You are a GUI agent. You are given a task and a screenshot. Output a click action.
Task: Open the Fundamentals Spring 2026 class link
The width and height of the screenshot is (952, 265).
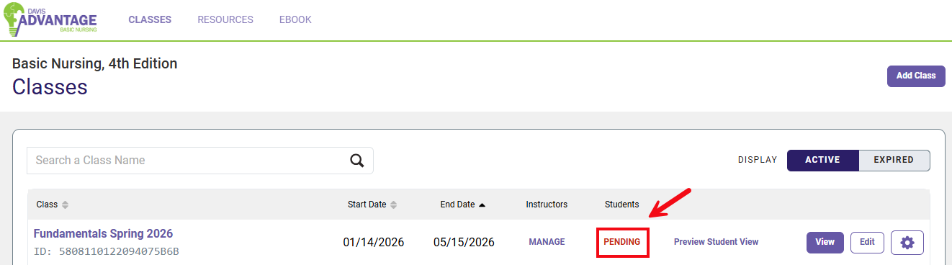click(x=103, y=233)
